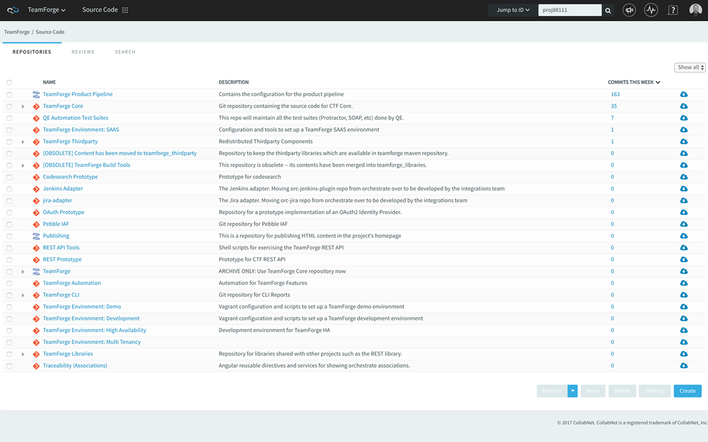This screenshot has height=442, width=708.
Task: Expand the [OBSOLETE] TeamForge Build Tools row
Action: click(x=23, y=165)
